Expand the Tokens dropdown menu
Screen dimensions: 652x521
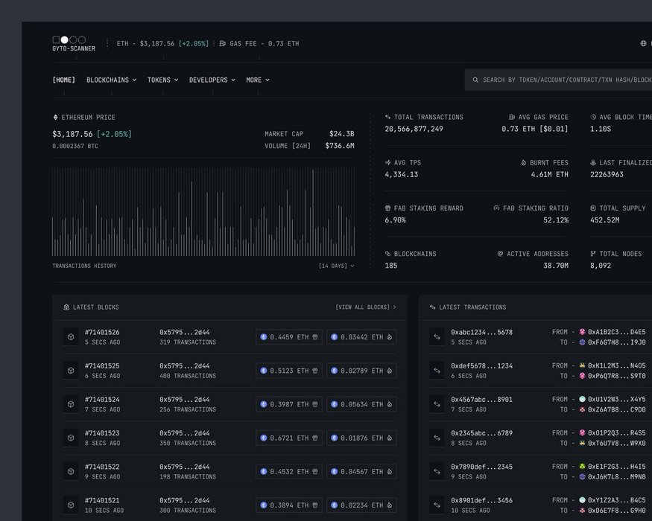(162, 80)
